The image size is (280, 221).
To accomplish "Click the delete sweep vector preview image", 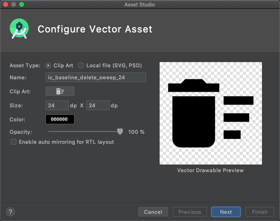I will coord(210,113).
